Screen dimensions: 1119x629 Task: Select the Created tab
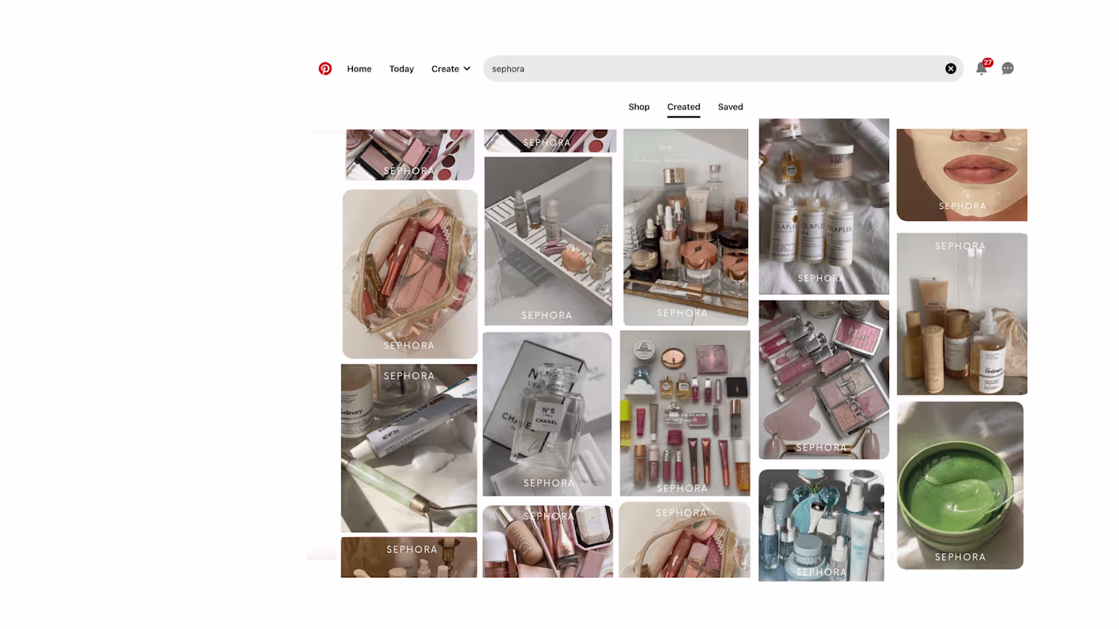[x=683, y=107]
